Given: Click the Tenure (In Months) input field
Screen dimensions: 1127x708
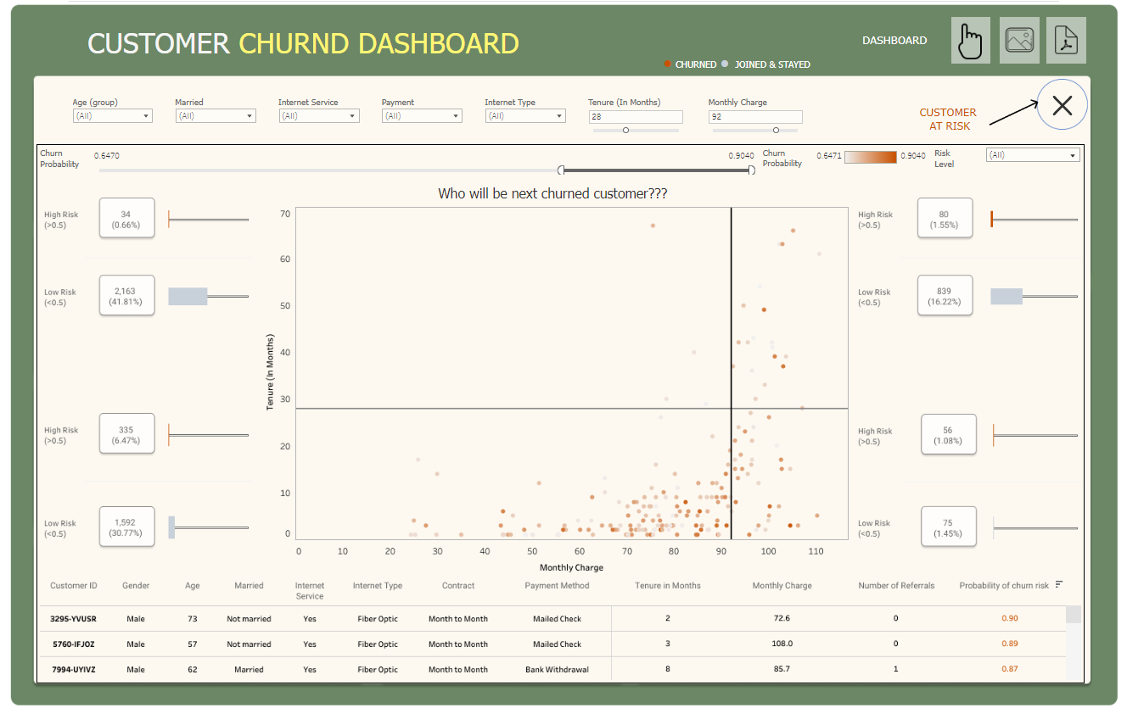Looking at the screenshot, I should pyautogui.click(x=635, y=116).
